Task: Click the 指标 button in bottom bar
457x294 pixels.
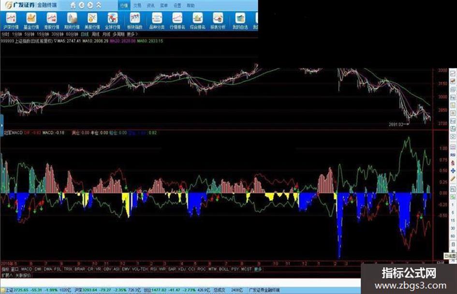Action: (5, 269)
